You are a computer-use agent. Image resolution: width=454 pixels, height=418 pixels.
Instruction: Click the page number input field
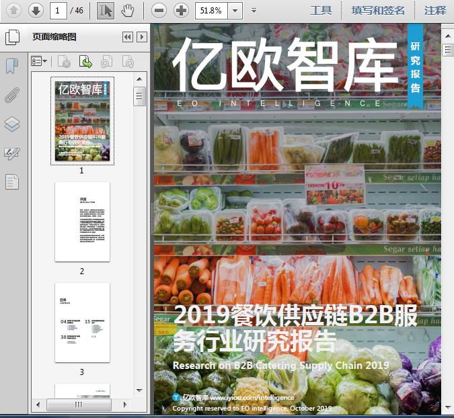pyautogui.click(x=59, y=11)
